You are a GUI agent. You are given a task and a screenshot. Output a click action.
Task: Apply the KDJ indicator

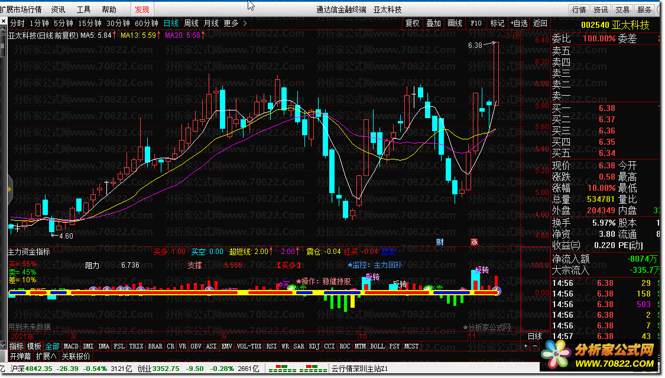(x=314, y=346)
